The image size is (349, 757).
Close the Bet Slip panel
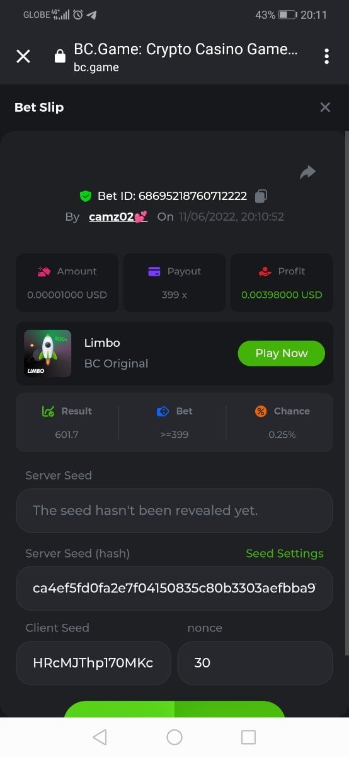tap(325, 107)
